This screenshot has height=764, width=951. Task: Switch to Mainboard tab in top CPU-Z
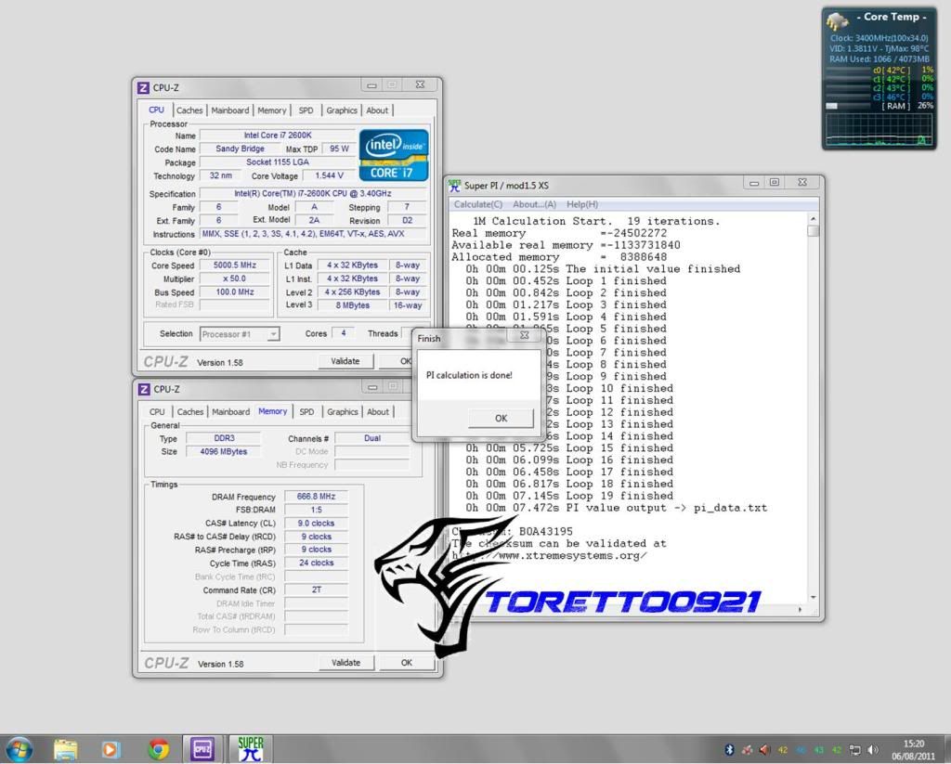pos(230,110)
